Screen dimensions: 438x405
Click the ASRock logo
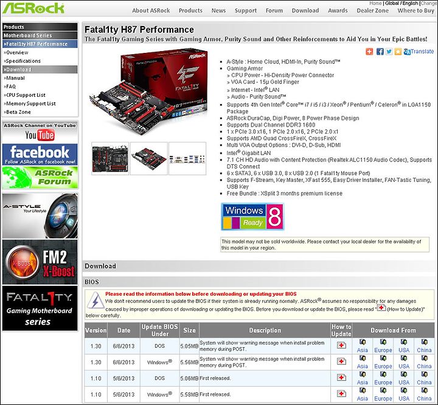33,8
